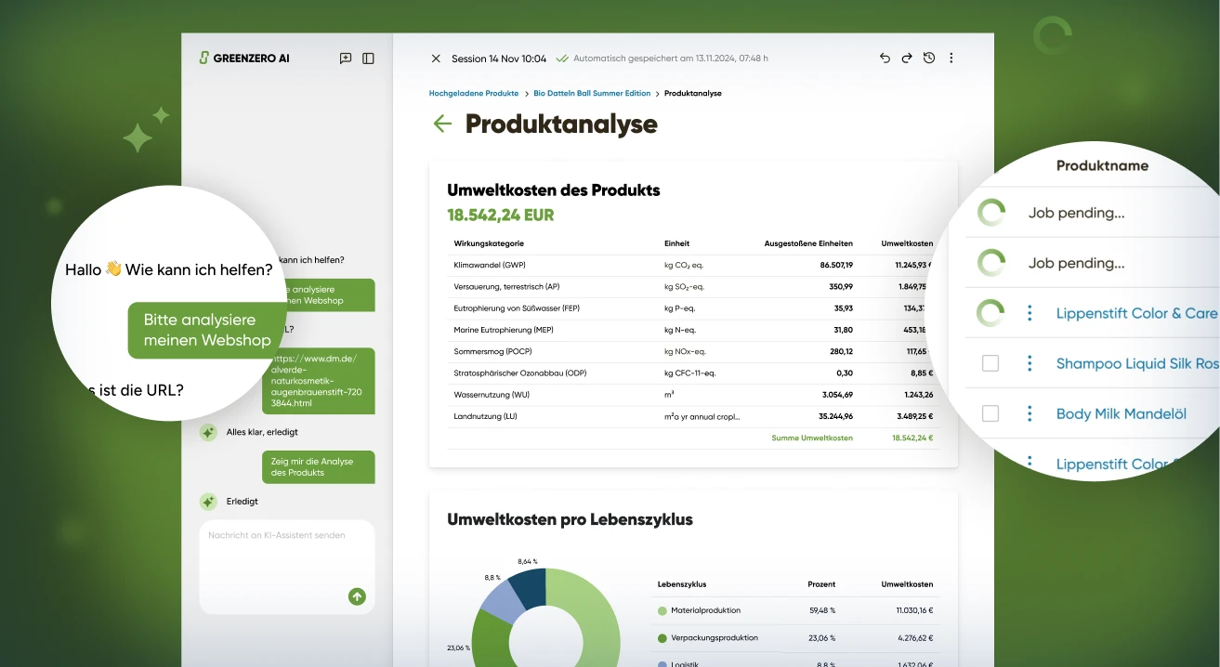Open the Lippenstift Color & Care product link
This screenshot has width=1220, height=667.
(1137, 313)
